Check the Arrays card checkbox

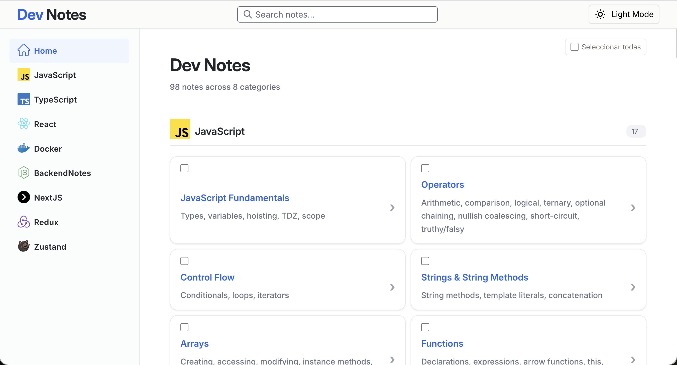pyautogui.click(x=184, y=327)
